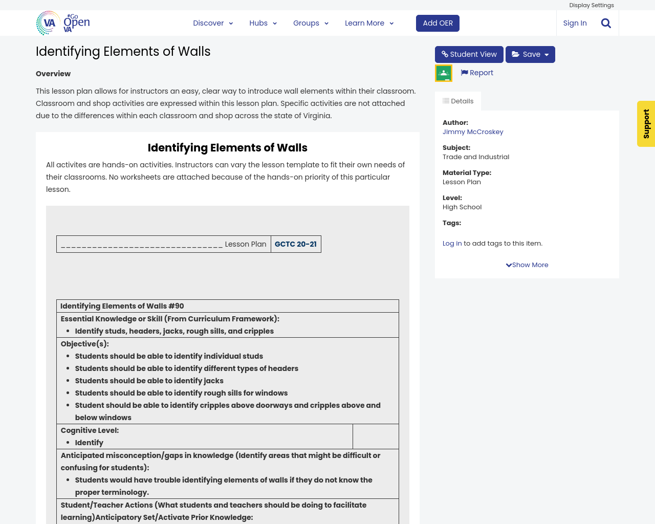Click the GoOpenVA logo

click(x=63, y=23)
